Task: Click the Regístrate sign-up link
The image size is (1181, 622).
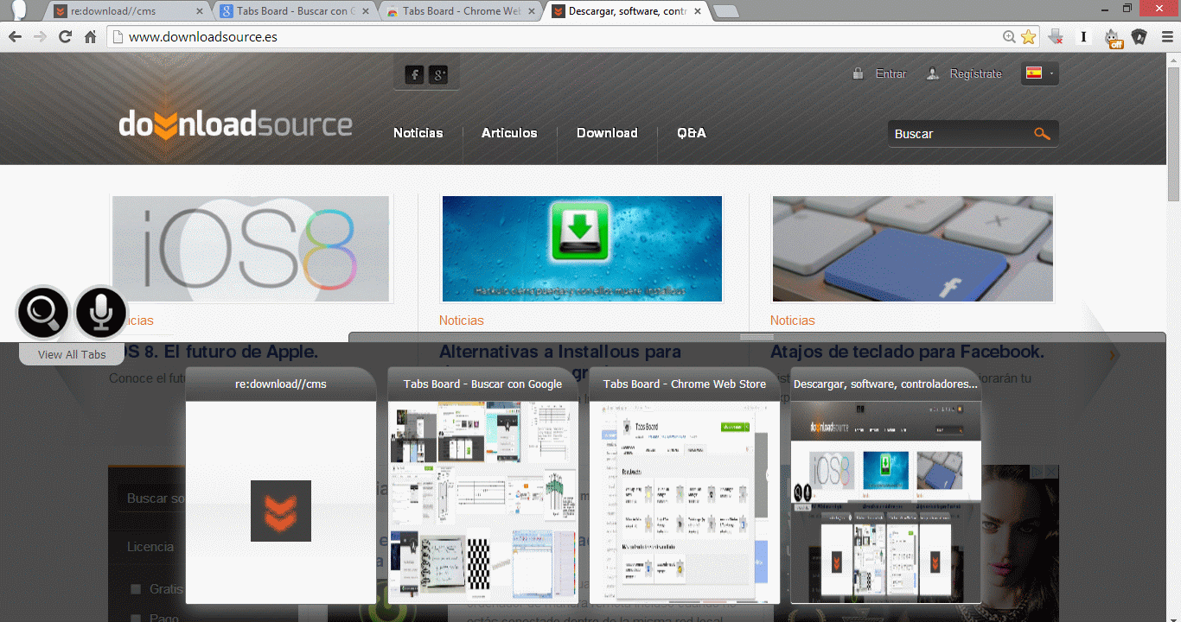Action: click(x=975, y=73)
